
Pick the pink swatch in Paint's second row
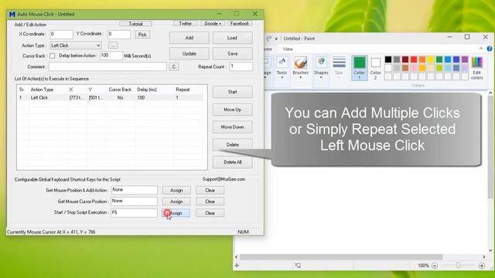[x=414, y=68]
